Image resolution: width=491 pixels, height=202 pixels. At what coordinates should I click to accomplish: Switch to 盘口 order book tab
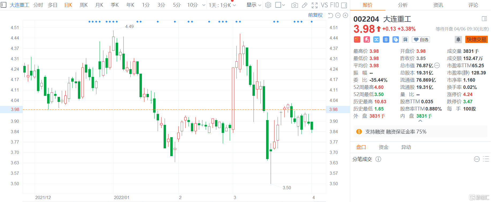click(361, 147)
